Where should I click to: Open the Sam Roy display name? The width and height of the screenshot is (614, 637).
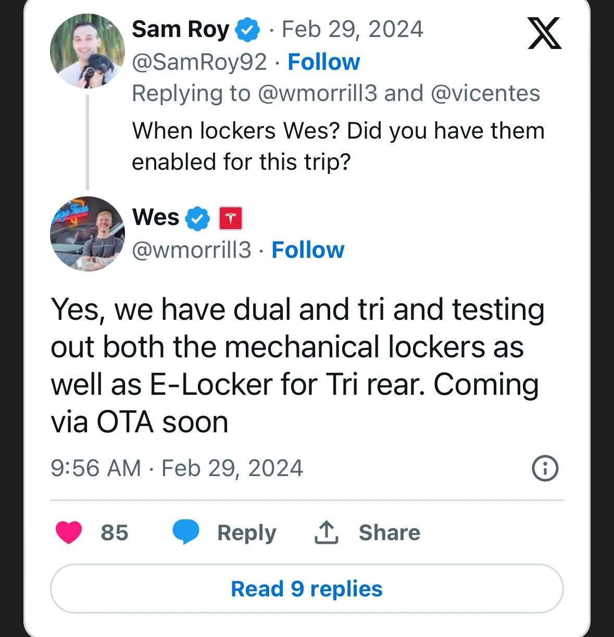point(181,30)
